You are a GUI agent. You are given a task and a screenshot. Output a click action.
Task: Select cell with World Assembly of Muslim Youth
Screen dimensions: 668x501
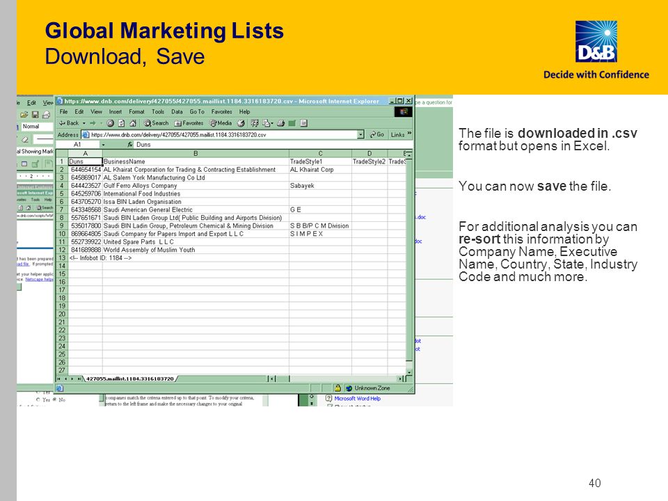(x=196, y=250)
